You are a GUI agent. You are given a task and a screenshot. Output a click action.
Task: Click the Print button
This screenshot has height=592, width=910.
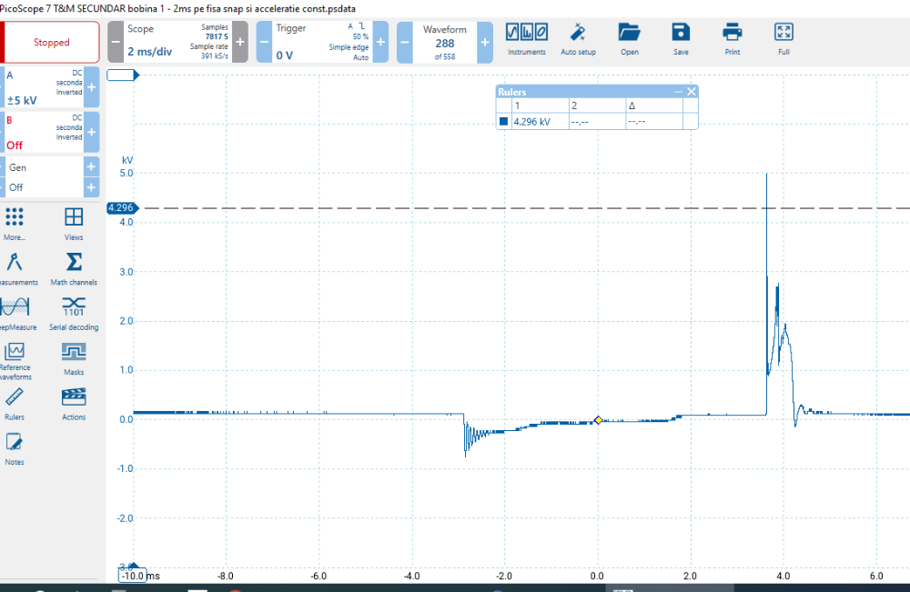(733, 37)
